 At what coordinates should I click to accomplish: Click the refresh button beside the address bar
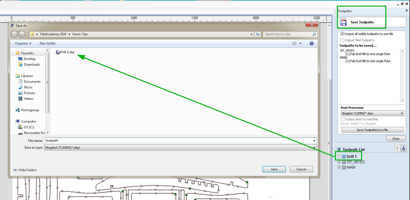point(258,34)
